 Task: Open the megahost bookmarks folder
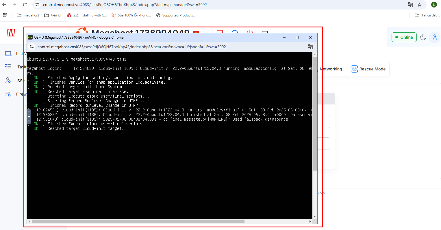(28, 15)
